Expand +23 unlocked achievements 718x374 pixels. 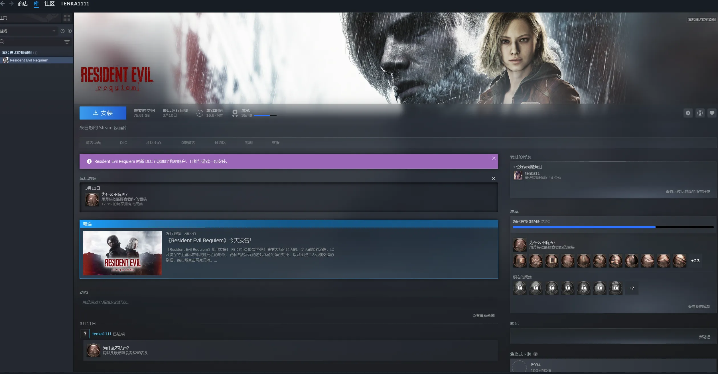click(695, 261)
